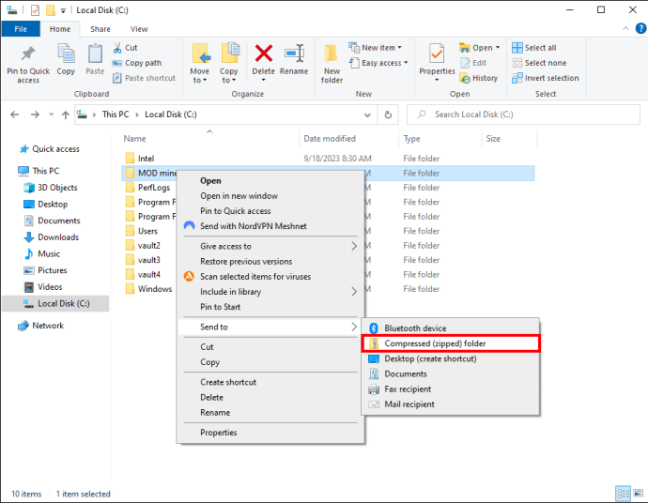This screenshot has width=648, height=503.
Task: Go forward with the right arrow
Action: click(35, 114)
